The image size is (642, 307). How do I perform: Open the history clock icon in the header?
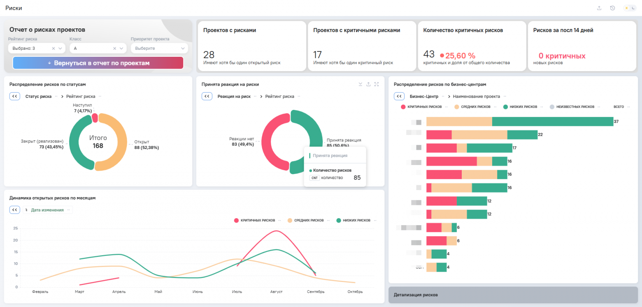click(612, 8)
